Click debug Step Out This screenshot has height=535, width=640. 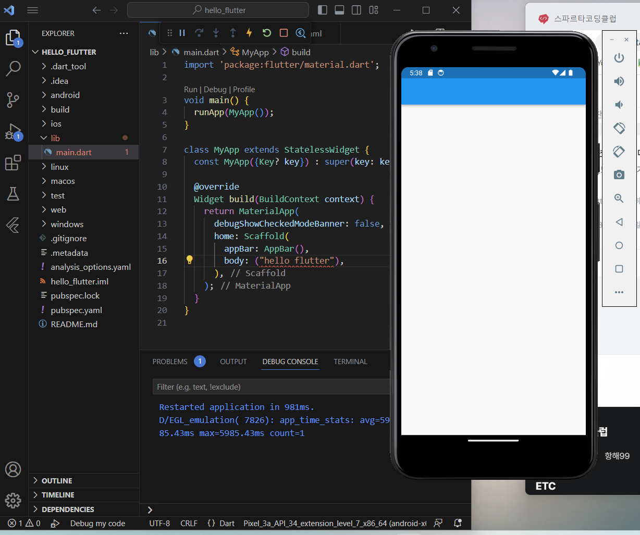pos(233,33)
